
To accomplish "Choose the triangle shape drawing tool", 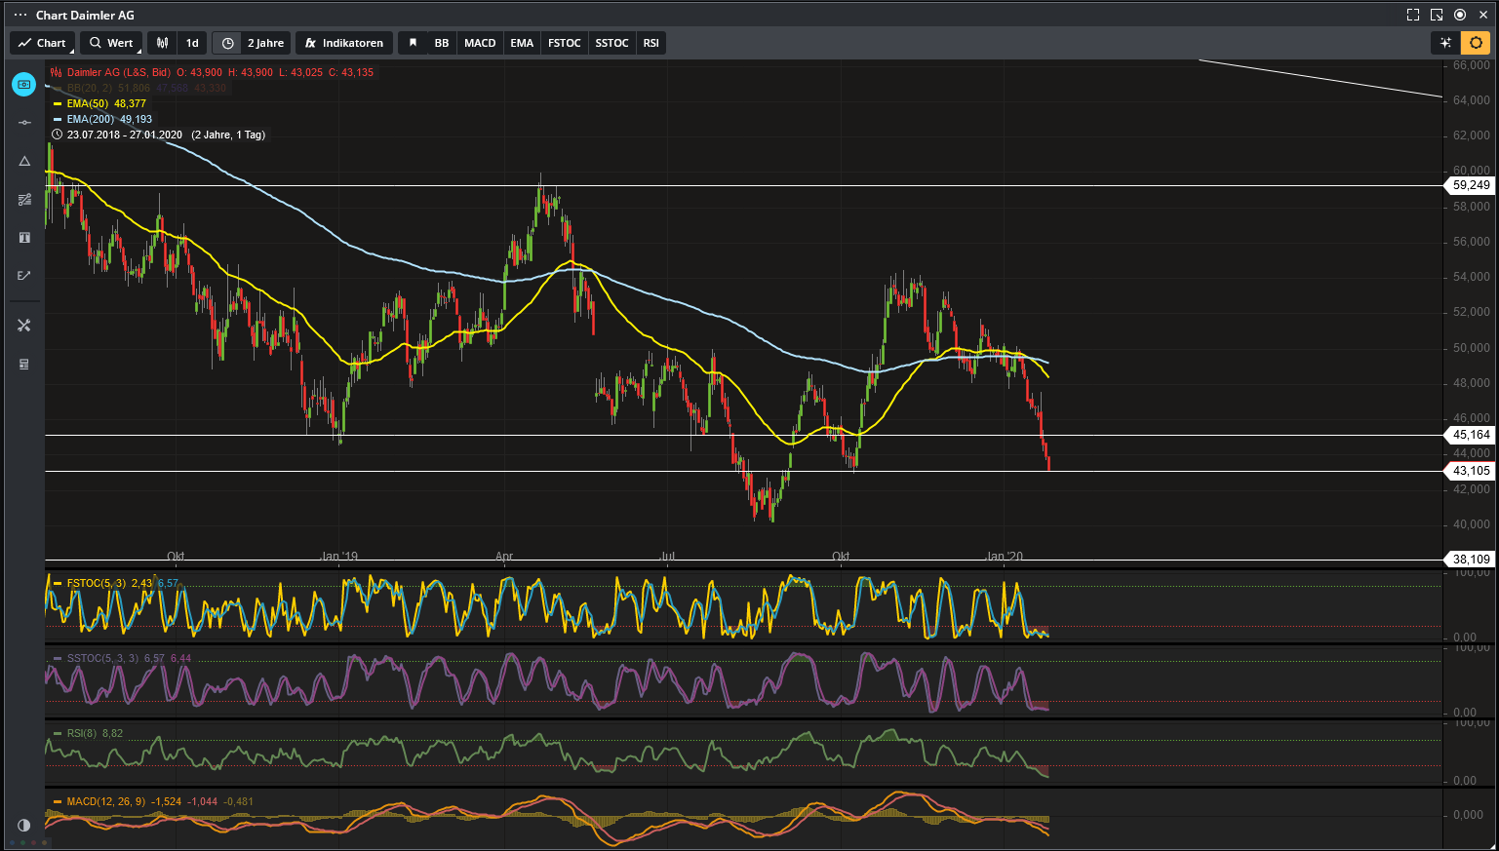I will tap(24, 161).
